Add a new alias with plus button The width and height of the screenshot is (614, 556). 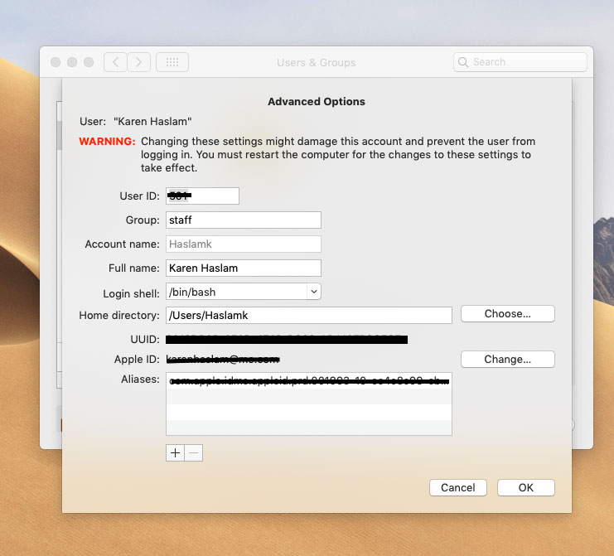pos(175,453)
